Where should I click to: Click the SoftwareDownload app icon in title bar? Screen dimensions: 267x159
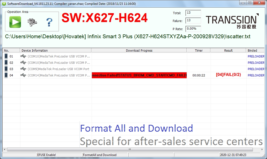[x=4, y=4]
